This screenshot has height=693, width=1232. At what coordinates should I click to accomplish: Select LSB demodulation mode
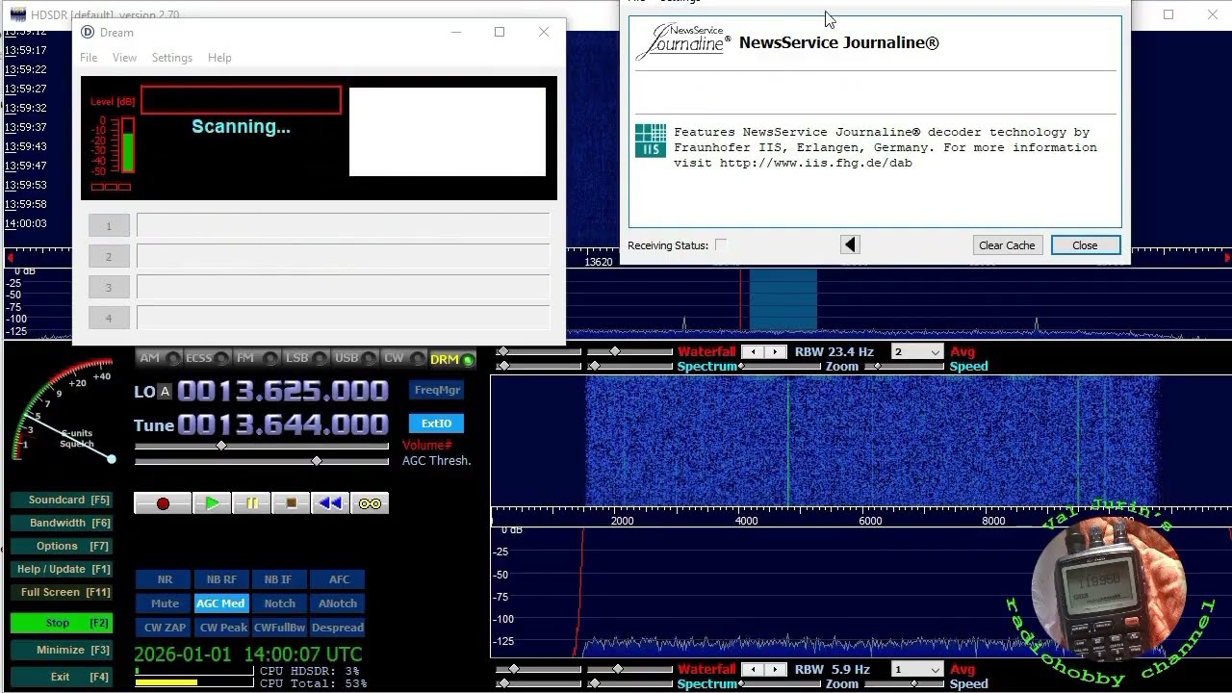click(x=304, y=358)
